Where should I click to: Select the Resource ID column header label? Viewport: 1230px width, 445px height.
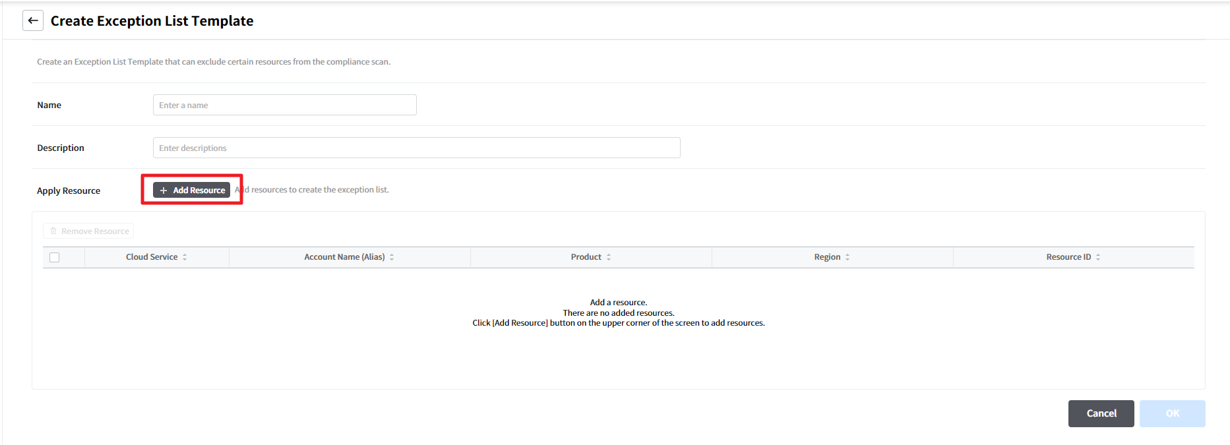point(1068,257)
